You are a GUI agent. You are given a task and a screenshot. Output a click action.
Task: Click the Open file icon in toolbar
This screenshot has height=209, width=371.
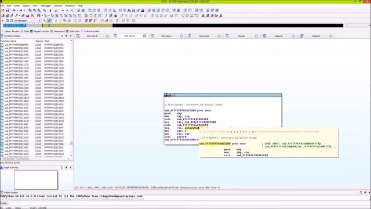point(3,10)
